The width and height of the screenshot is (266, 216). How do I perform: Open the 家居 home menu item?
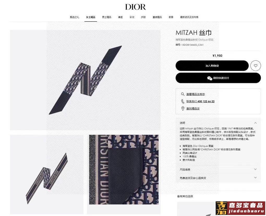[x=171, y=17]
